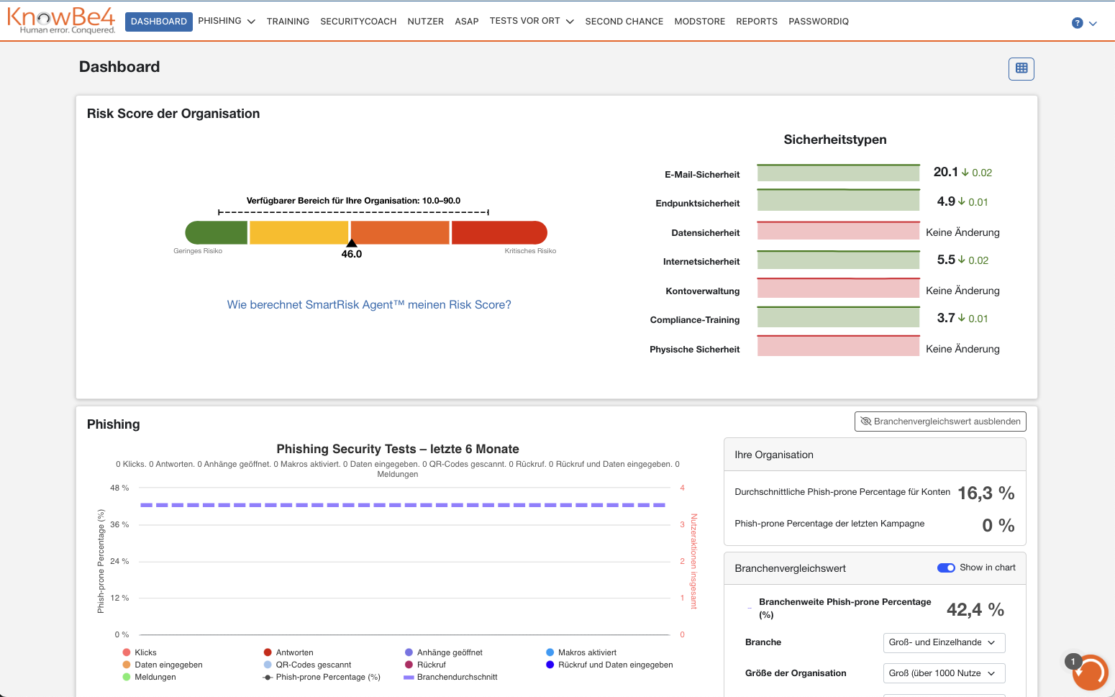This screenshot has height=697, width=1115.
Task: Toggle Phish-prone Percentage (%) legend entry
Action: (x=322, y=677)
